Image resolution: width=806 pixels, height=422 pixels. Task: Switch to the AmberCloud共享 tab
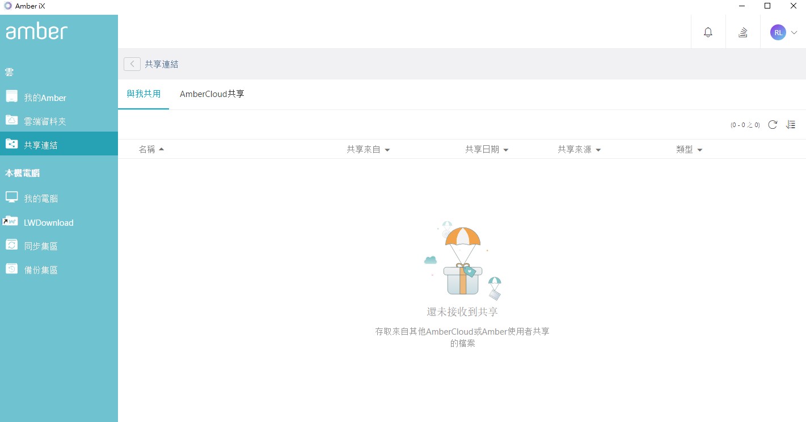212,94
